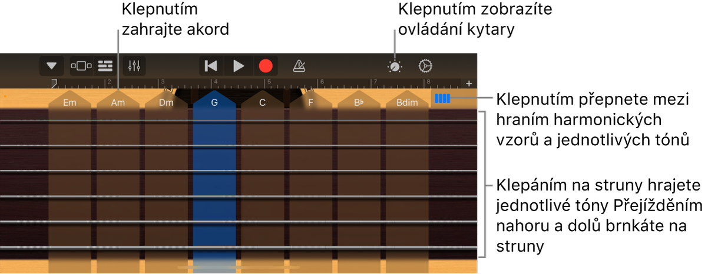Open song settings
This screenshot has height=274, width=708.
point(425,66)
